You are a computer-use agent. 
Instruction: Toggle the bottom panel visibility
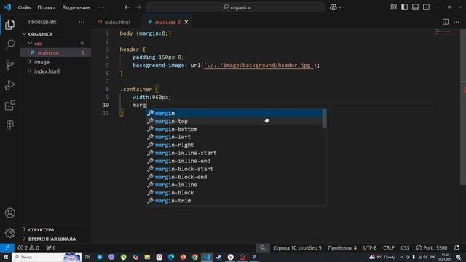(x=415, y=7)
